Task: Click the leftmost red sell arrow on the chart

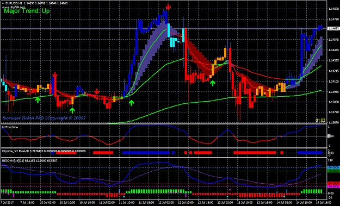Action: click(55, 74)
